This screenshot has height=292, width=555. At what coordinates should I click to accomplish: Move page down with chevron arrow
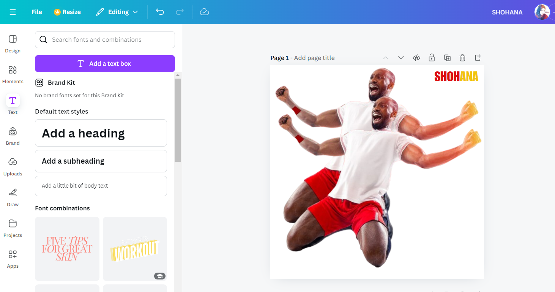point(401,58)
